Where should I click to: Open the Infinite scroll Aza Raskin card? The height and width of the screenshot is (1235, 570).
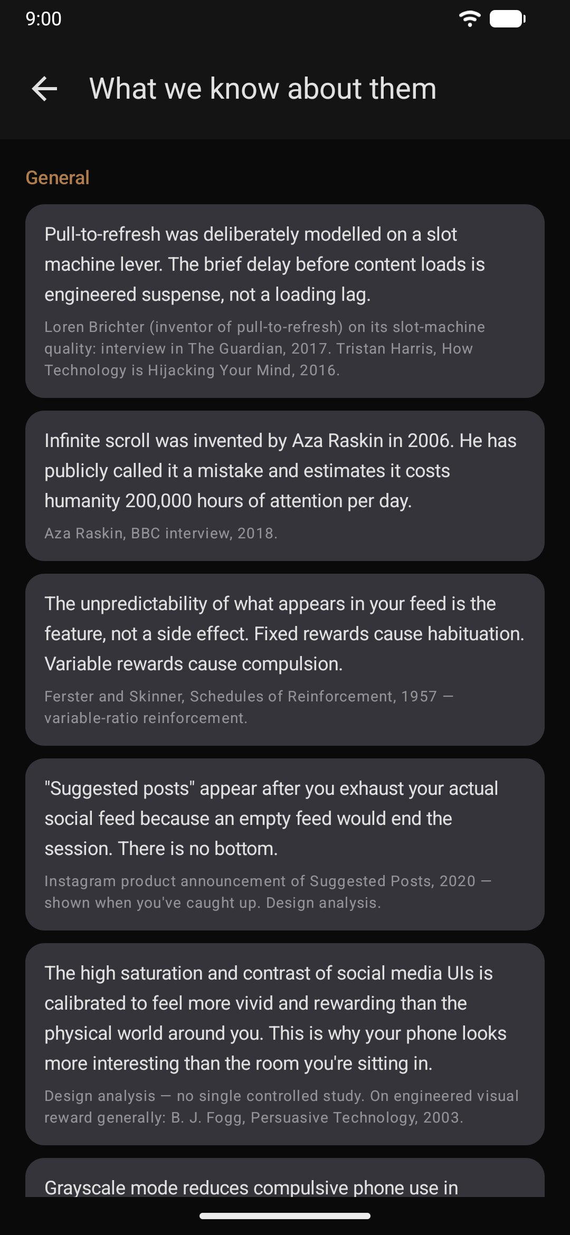pos(285,486)
